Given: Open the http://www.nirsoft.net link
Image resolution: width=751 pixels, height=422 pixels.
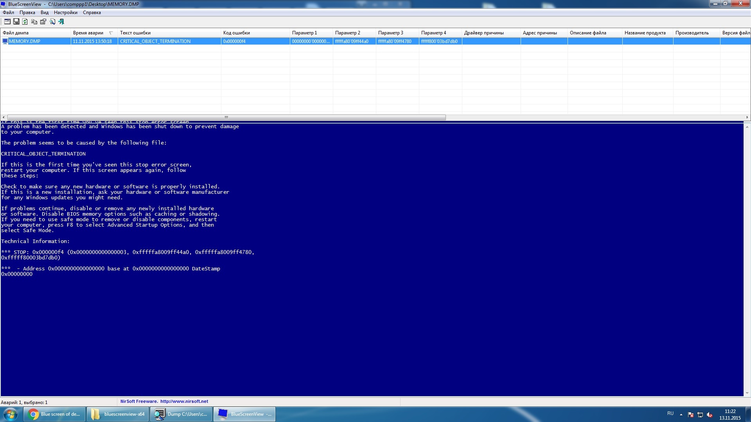Looking at the screenshot, I should point(184,401).
